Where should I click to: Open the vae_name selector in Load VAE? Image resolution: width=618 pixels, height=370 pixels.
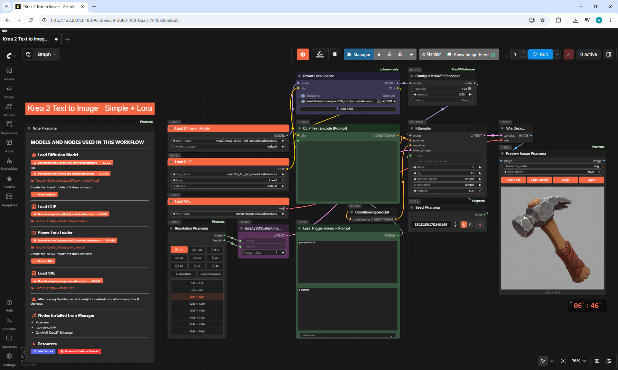[229, 214]
